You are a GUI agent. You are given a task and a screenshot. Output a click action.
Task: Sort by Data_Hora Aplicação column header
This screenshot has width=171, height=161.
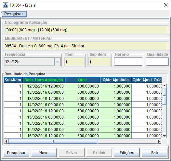click(44, 80)
